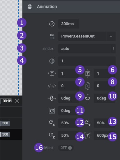Viewport: 120px width, 160px height.
Task: Click the first 300 timeline frame marker
Action: (x=5, y=123)
